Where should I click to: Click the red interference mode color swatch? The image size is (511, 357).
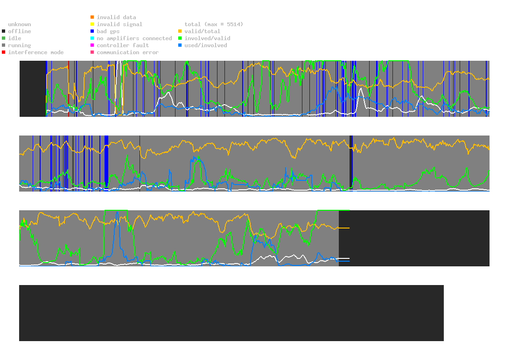(4, 52)
